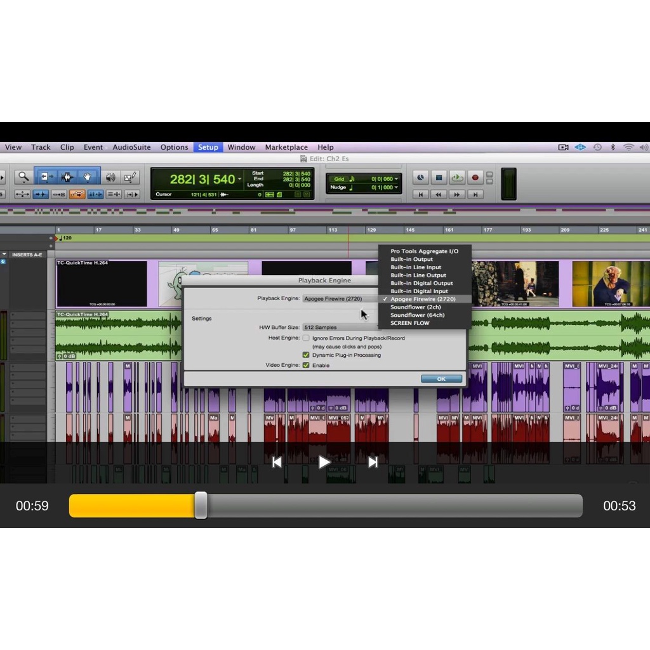
Task: Select the Pencil tool
Action: tap(130, 178)
